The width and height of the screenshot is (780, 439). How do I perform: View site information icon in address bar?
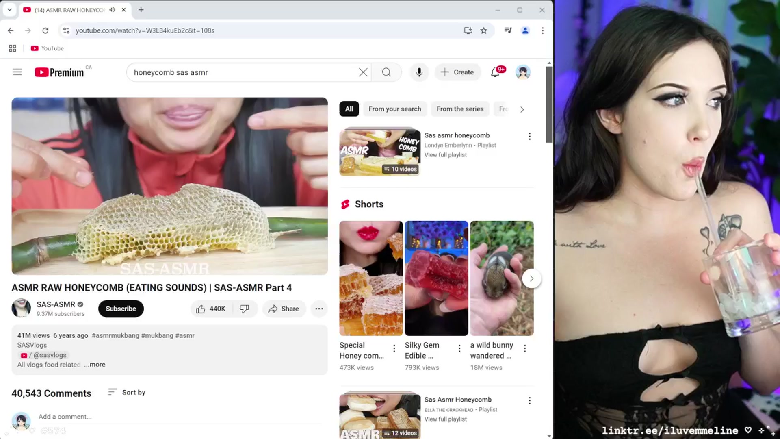[x=66, y=30]
